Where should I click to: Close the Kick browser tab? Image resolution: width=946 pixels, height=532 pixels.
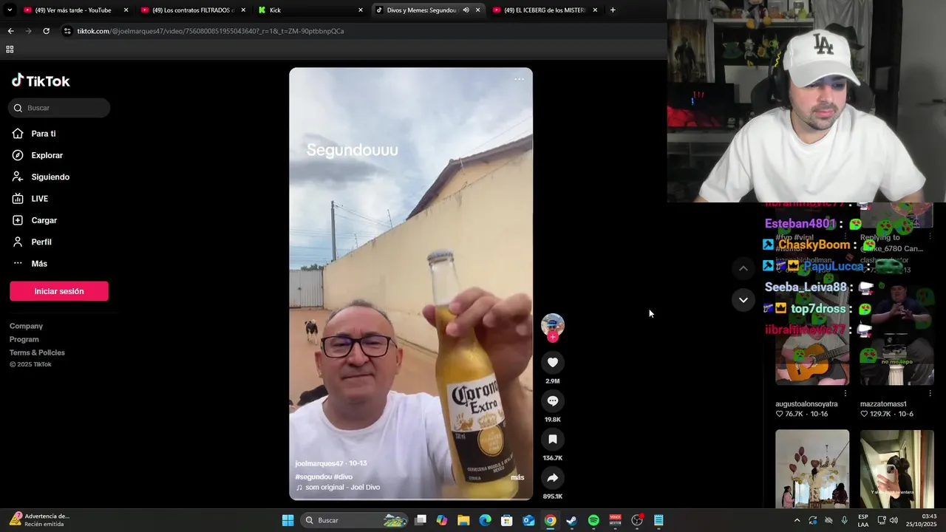pos(361,10)
